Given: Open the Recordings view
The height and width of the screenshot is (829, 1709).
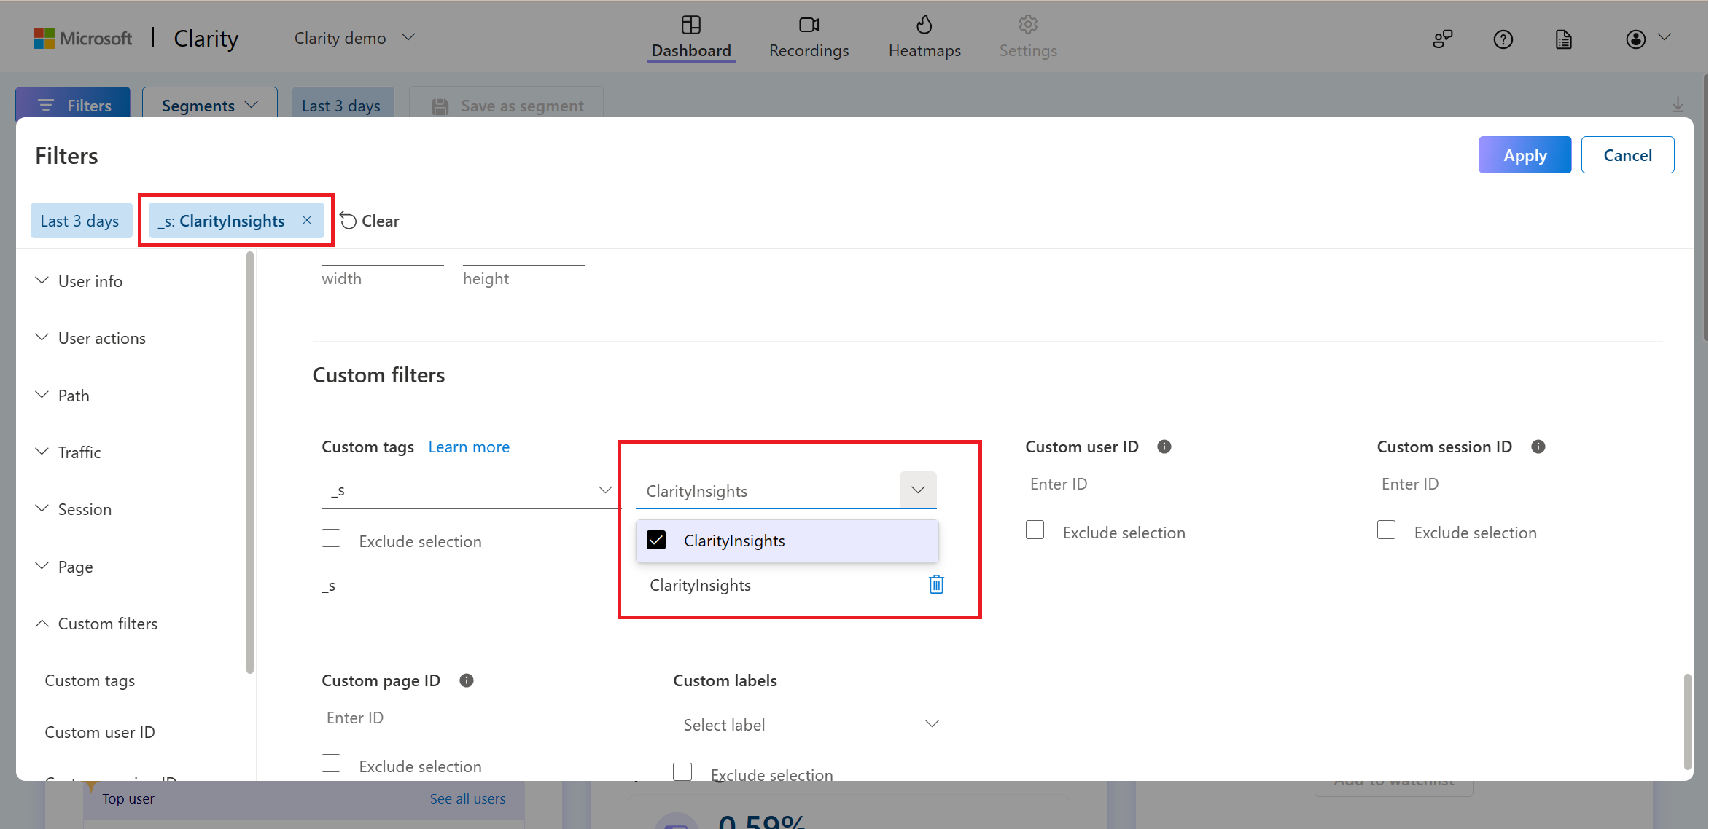Looking at the screenshot, I should pos(808,36).
